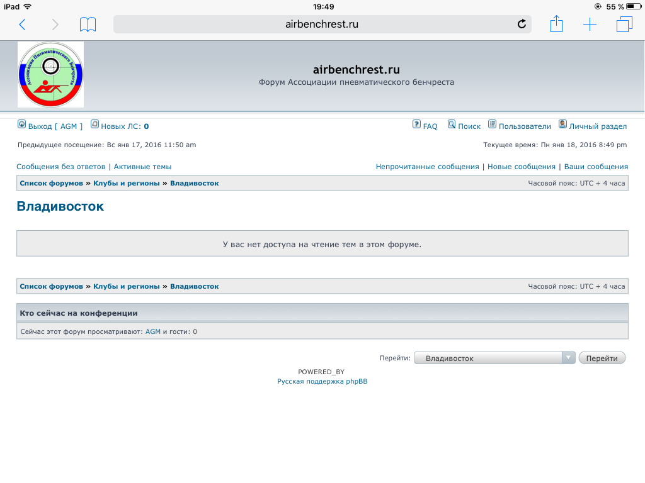Open Safari bookmarks book icon
Viewport: 645px width, 483px height.
coord(88,25)
